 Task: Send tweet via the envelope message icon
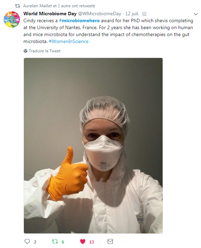click(110, 241)
